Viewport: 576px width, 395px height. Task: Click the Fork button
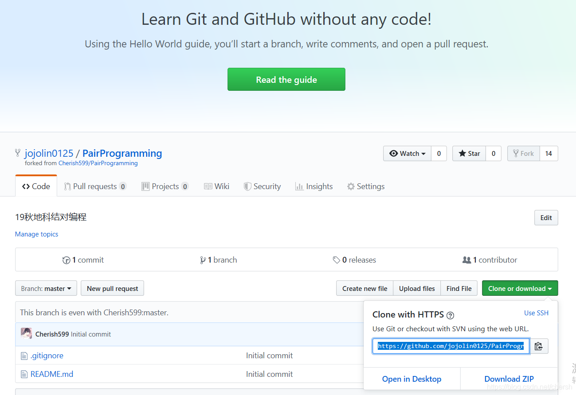pyautogui.click(x=523, y=153)
